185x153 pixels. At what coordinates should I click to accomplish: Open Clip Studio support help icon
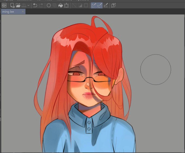tap(113, 5)
